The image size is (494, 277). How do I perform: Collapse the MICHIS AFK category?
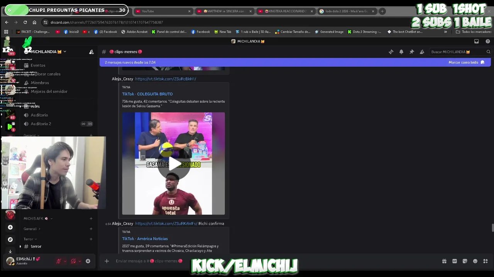tap(38, 219)
